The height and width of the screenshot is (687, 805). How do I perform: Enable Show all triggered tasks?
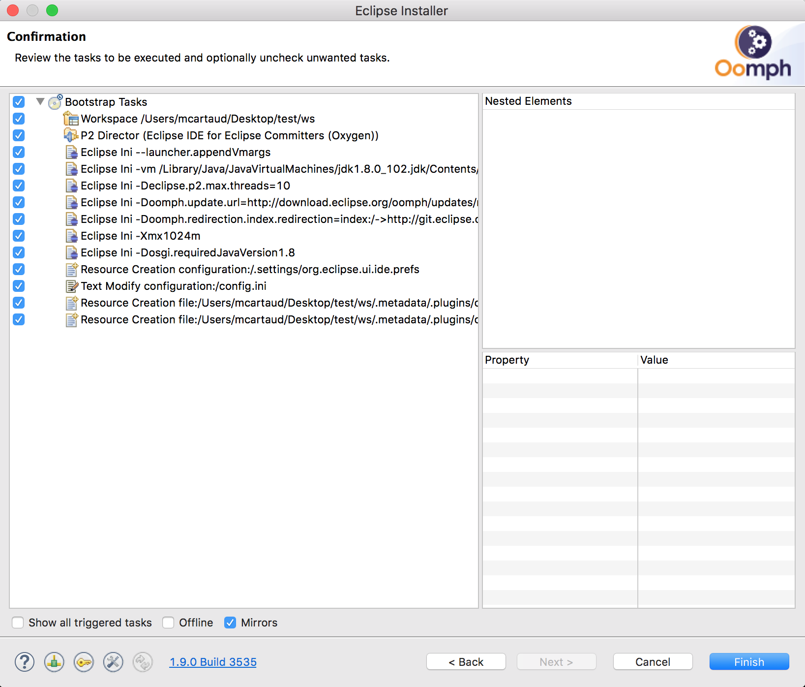(18, 623)
